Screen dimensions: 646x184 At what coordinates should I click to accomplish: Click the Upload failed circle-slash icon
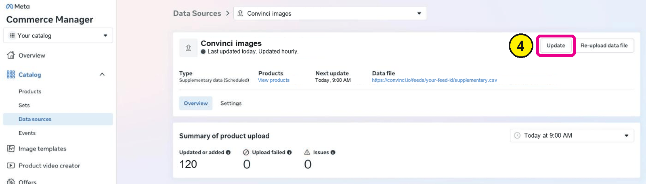point(246,152)
